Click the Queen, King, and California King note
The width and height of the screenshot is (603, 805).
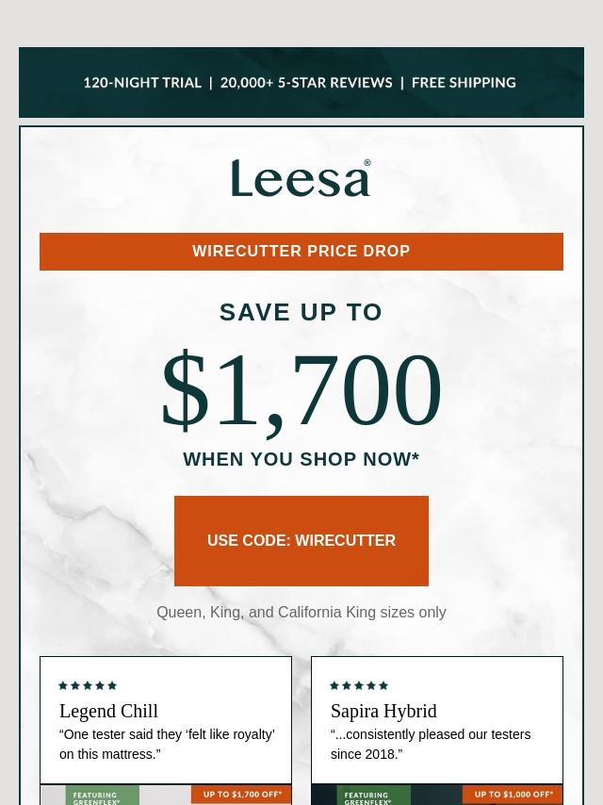pos(301,612)
